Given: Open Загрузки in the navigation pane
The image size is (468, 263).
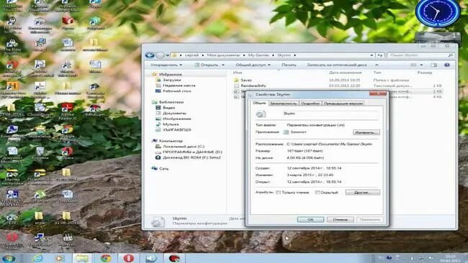Looking at the screenshot, I should click(171, 80).
